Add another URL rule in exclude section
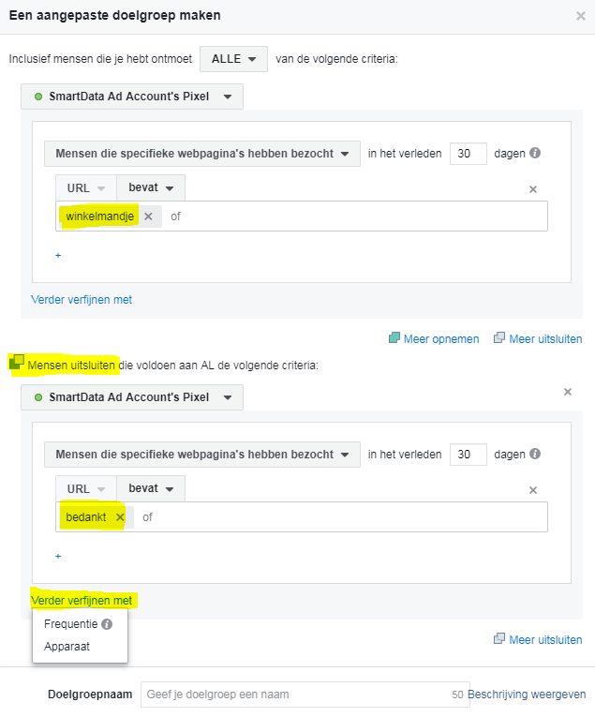The width and height of the screenshot is (595, 717). pos(58,556)
